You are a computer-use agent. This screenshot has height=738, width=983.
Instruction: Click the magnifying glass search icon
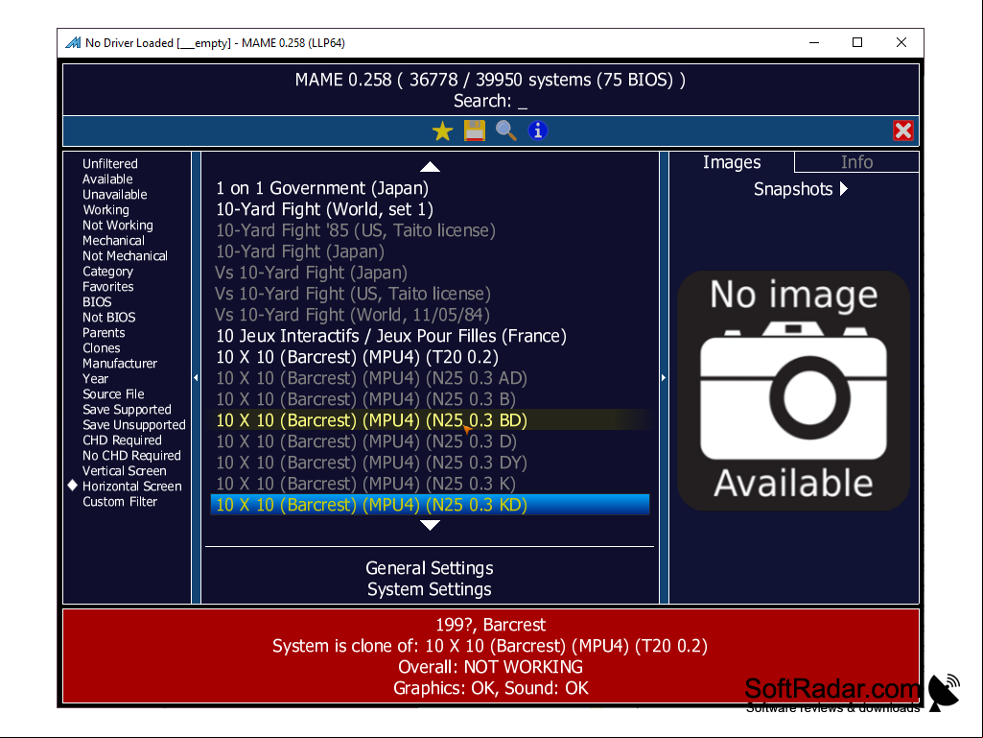click(x=506, y=131)
